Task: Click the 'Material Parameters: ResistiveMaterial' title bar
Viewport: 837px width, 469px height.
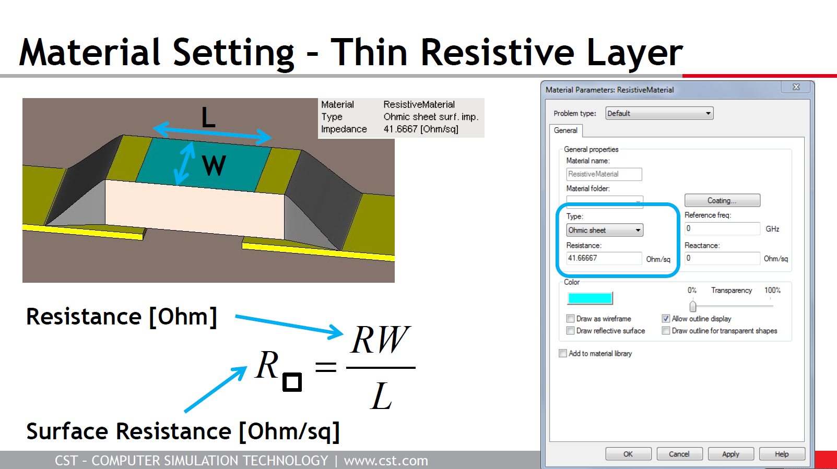Action: tap(609, 90)
